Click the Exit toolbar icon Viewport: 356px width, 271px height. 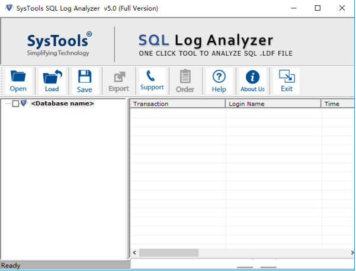pyautogui.click(x=287, y=77)
